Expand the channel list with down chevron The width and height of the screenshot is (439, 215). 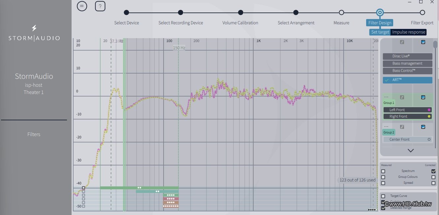pyautogui.click(x=411, y=151)
